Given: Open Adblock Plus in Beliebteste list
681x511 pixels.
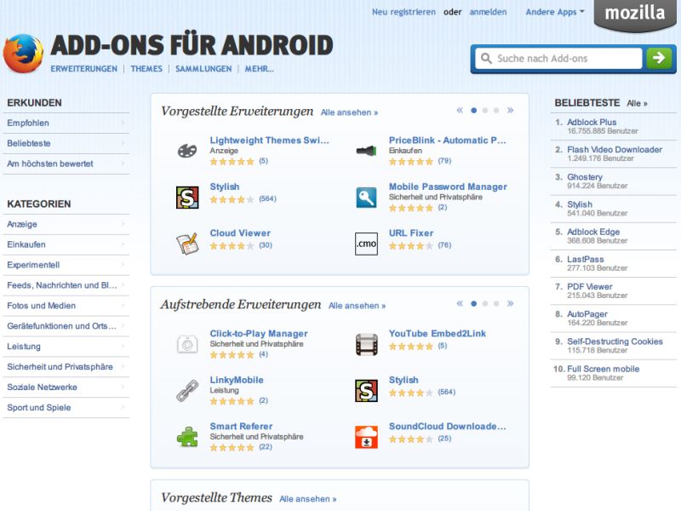Looking at the screenshot, I should [x=592, y=122].
